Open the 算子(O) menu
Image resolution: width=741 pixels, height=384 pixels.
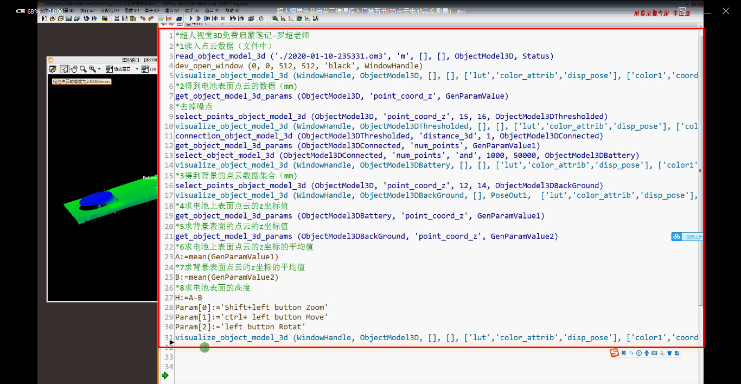pyautogui.click(x=151, y=10)
